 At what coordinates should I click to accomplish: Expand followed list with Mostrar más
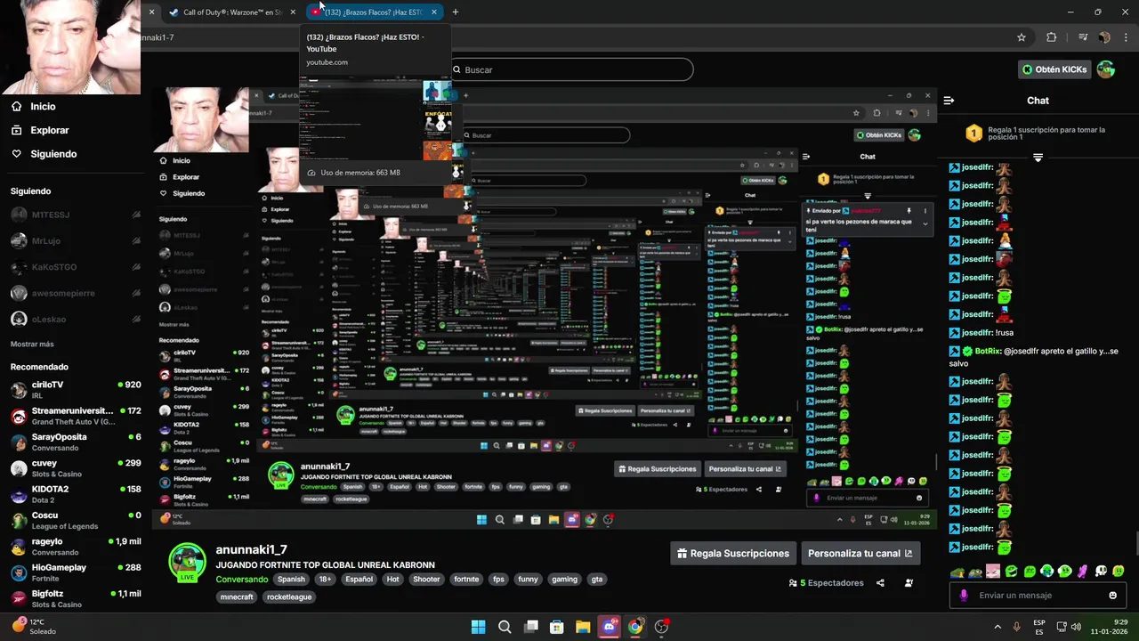(32, 345)
